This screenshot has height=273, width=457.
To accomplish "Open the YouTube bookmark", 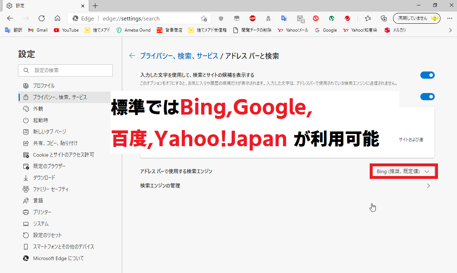I will 66,30.
